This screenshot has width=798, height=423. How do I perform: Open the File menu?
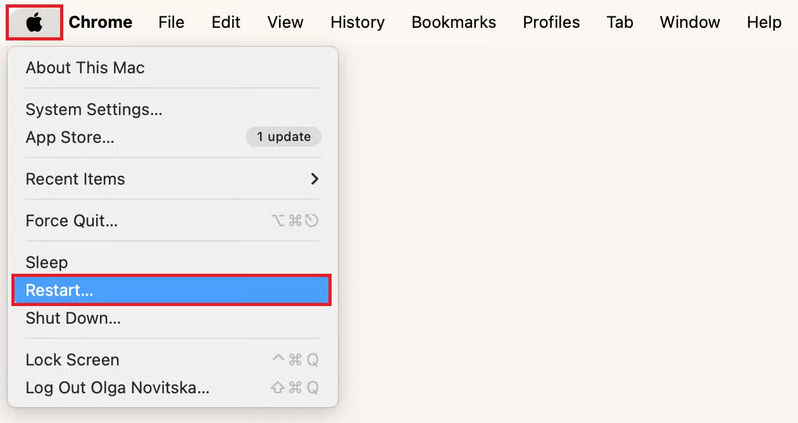(x=171, y=22)
